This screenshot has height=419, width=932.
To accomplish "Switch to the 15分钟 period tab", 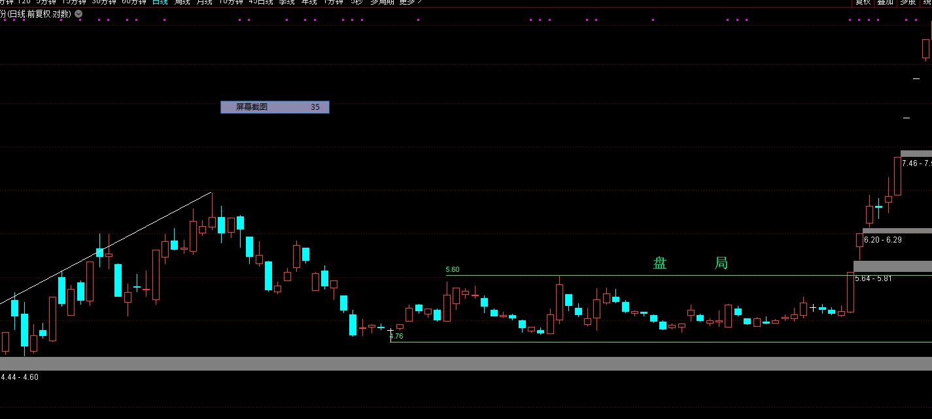I will [74, 2].
